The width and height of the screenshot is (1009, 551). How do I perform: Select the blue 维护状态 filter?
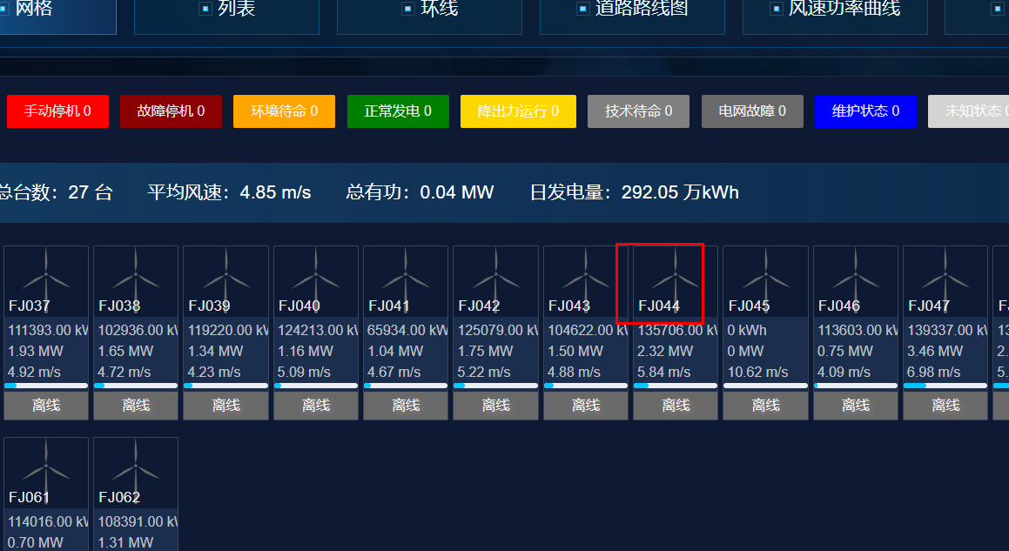(x=865, y=111)
